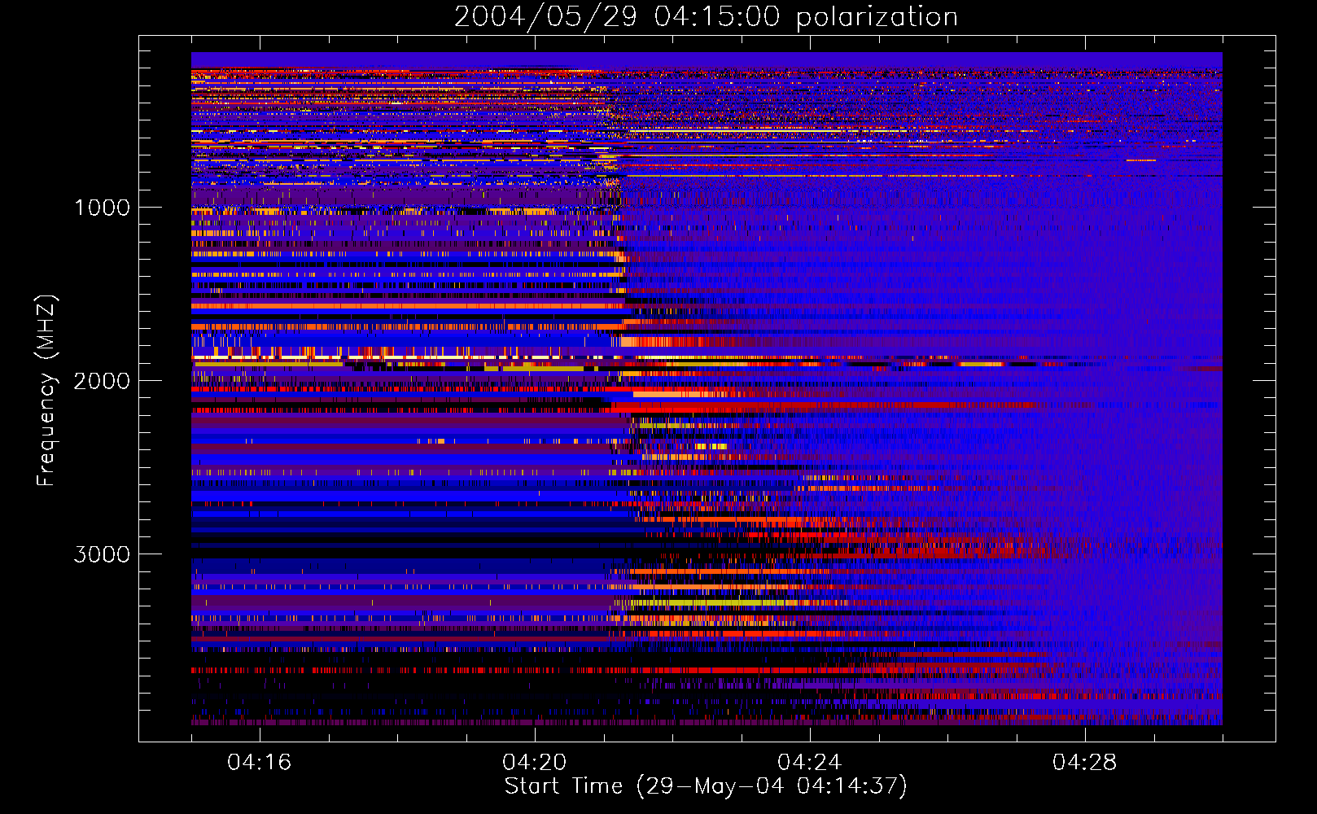Click the 04:28 time axis label
Image resolution: width=1317 pixels, height=814 pixels.
(x=1084, y=762)
